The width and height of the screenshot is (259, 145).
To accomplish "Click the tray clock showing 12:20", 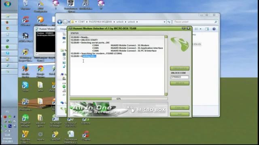I will pyautogui.click(x=7, y=135).
